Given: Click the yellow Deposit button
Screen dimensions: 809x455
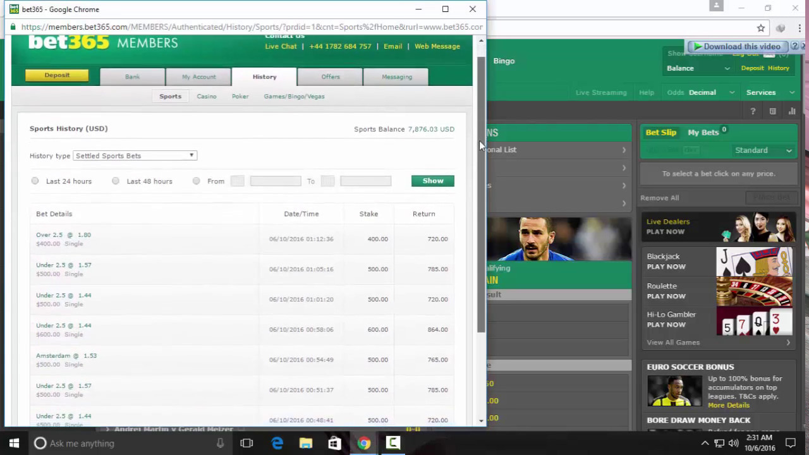Looking at the screenshot, I should (x=57, y=75).
